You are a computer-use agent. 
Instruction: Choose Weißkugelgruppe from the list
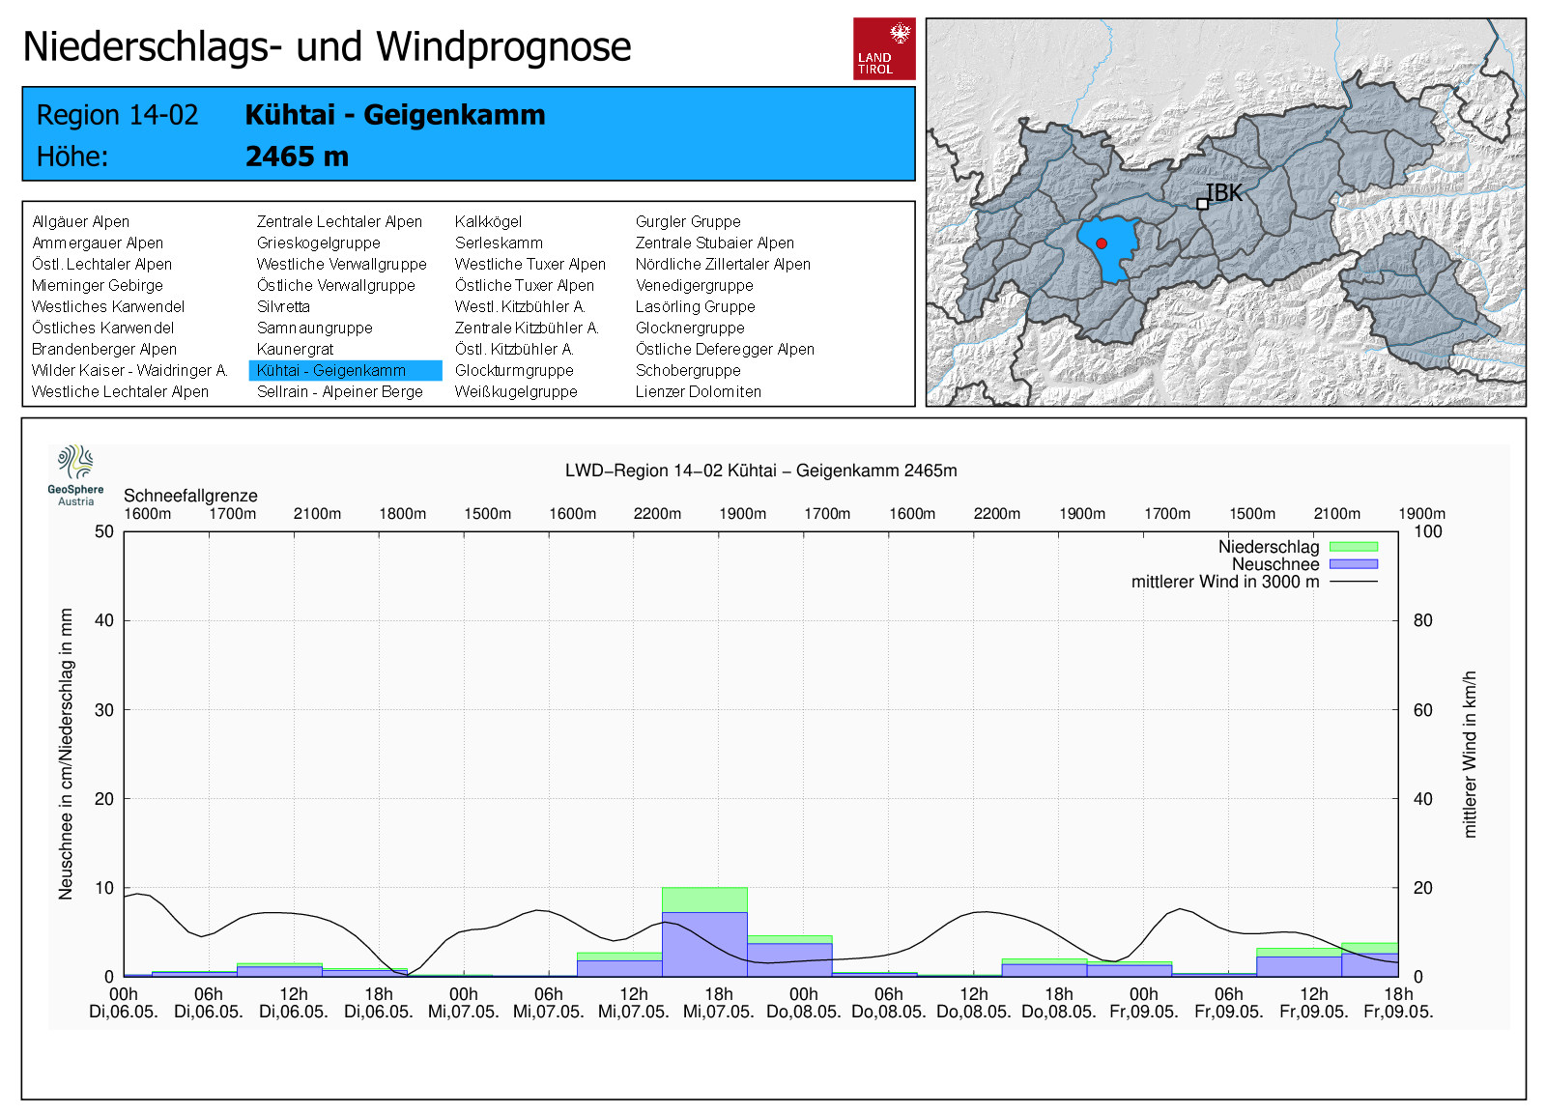pyautogui.click(x=516, y=391)
